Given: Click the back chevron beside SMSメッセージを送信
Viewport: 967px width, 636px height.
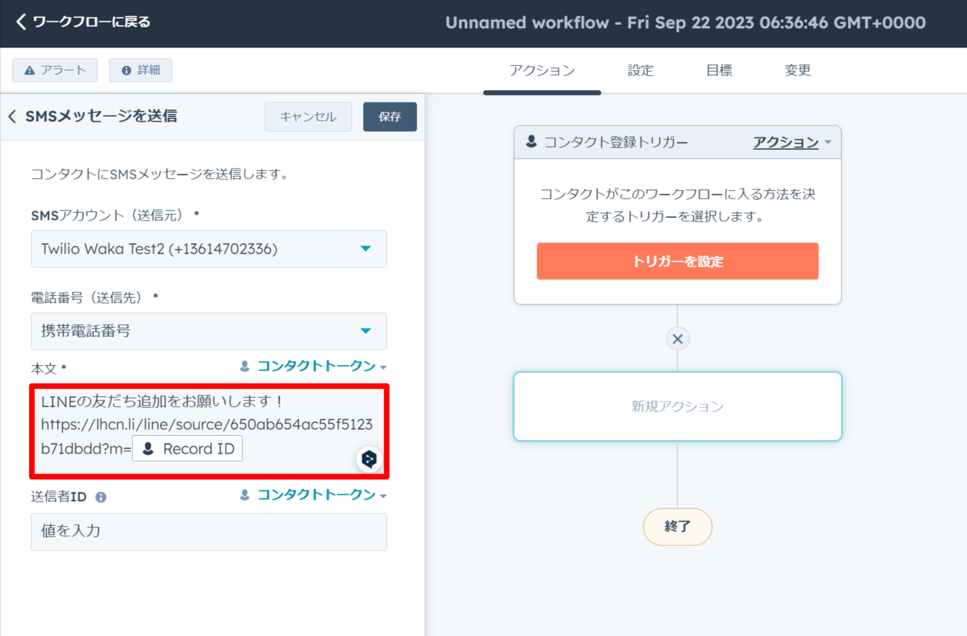Looking at the screenshot, I should pos(12,117).
